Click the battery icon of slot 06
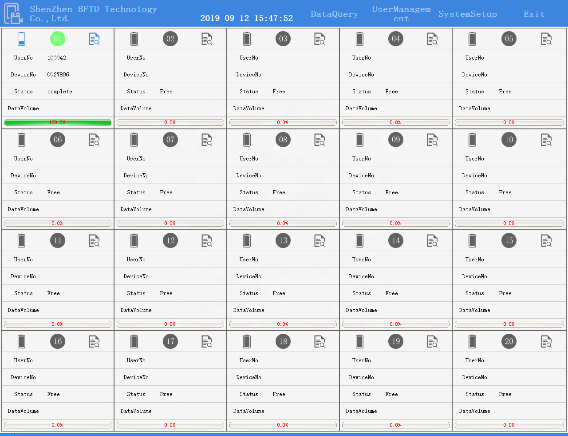 (21, 140)
